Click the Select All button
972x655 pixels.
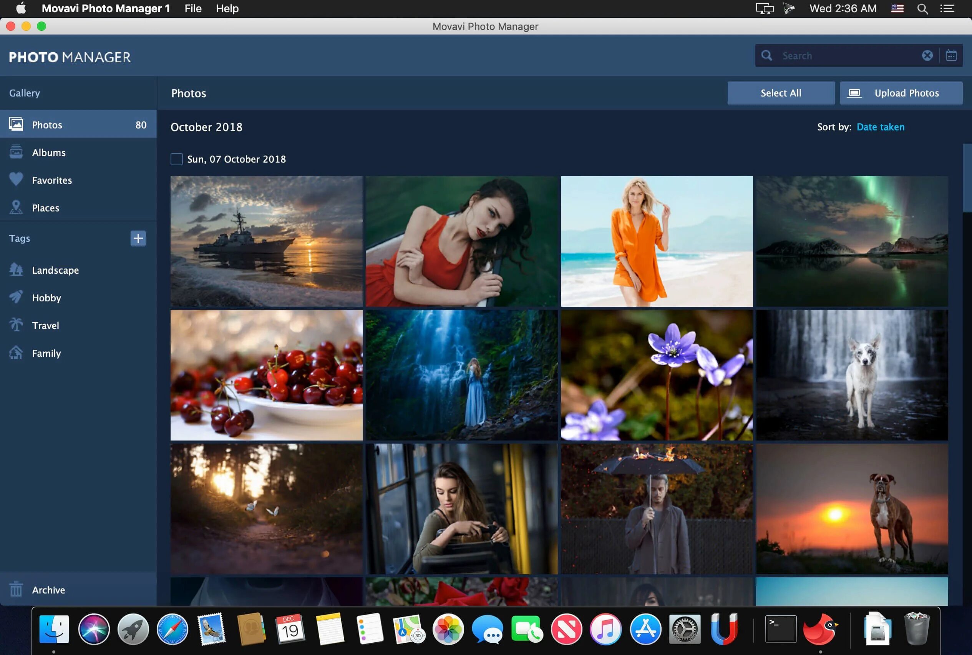[781, 92]
